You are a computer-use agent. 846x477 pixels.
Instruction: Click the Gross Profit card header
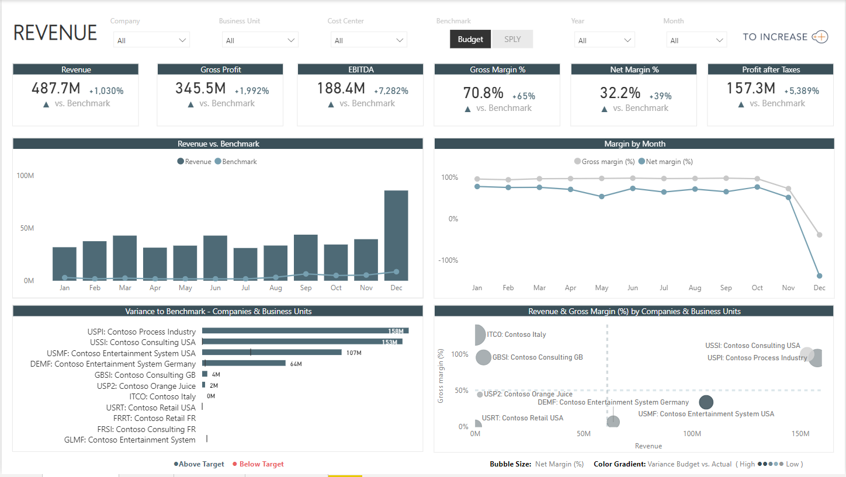(x=220, y=69)
